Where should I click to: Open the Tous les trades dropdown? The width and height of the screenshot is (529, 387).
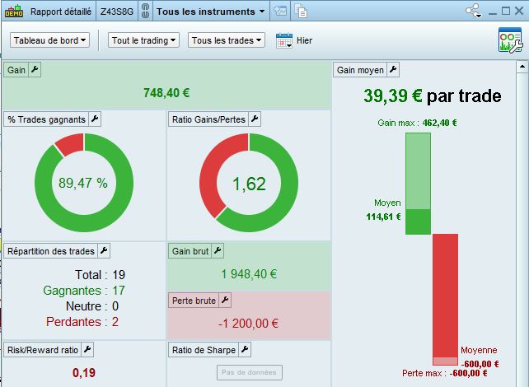point(227,40)
